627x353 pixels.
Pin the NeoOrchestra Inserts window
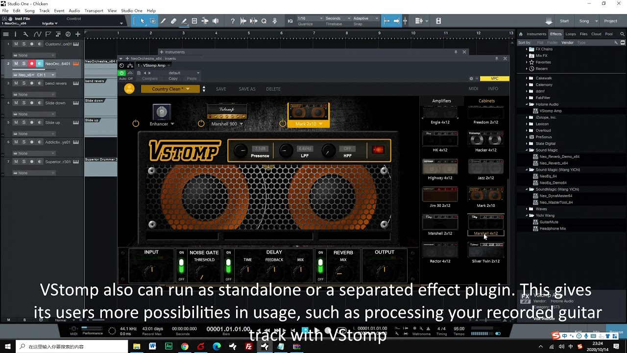coord(497,58)
